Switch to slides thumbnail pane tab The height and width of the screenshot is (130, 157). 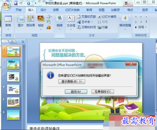pos(5,41)
